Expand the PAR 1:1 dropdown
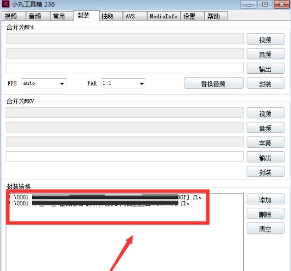This screenshot has height=271, width=291. pos(124,84)
